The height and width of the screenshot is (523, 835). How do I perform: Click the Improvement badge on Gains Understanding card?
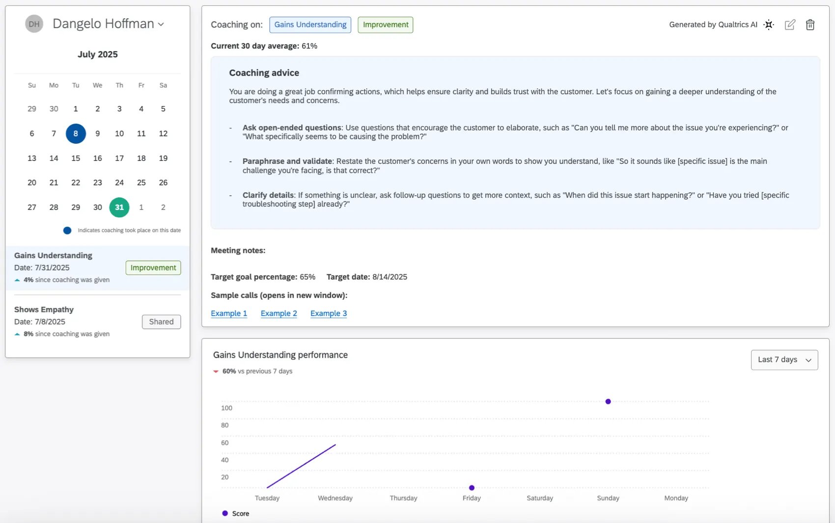click(x=153, y=268)
